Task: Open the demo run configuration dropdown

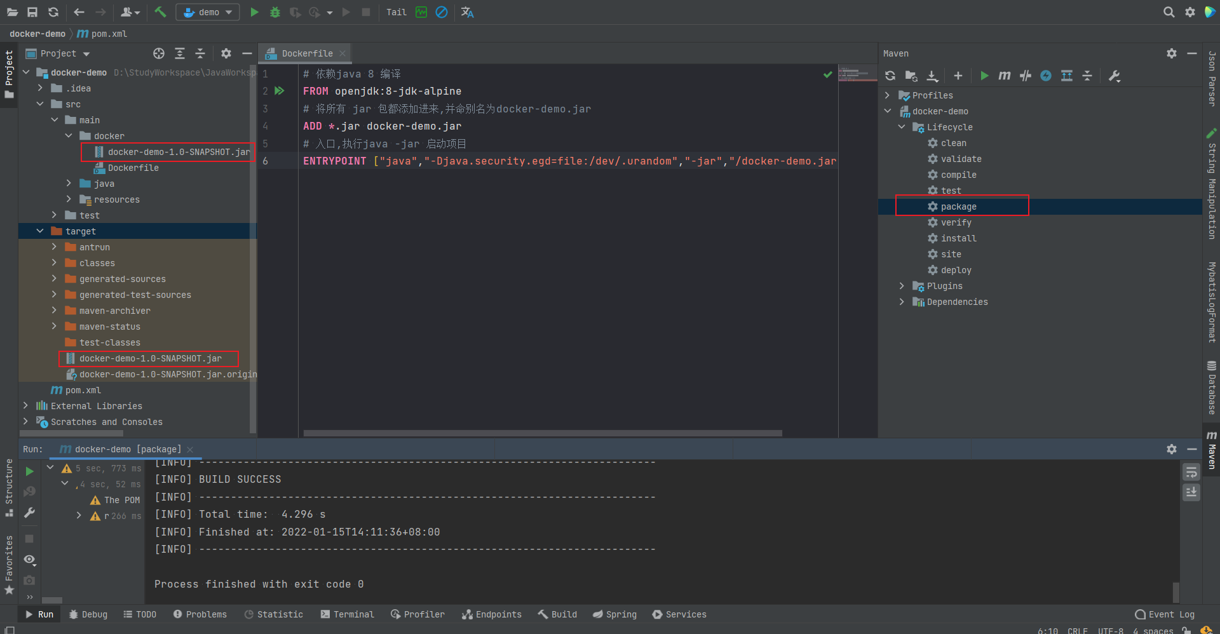Action: click(x=208, y=12)
